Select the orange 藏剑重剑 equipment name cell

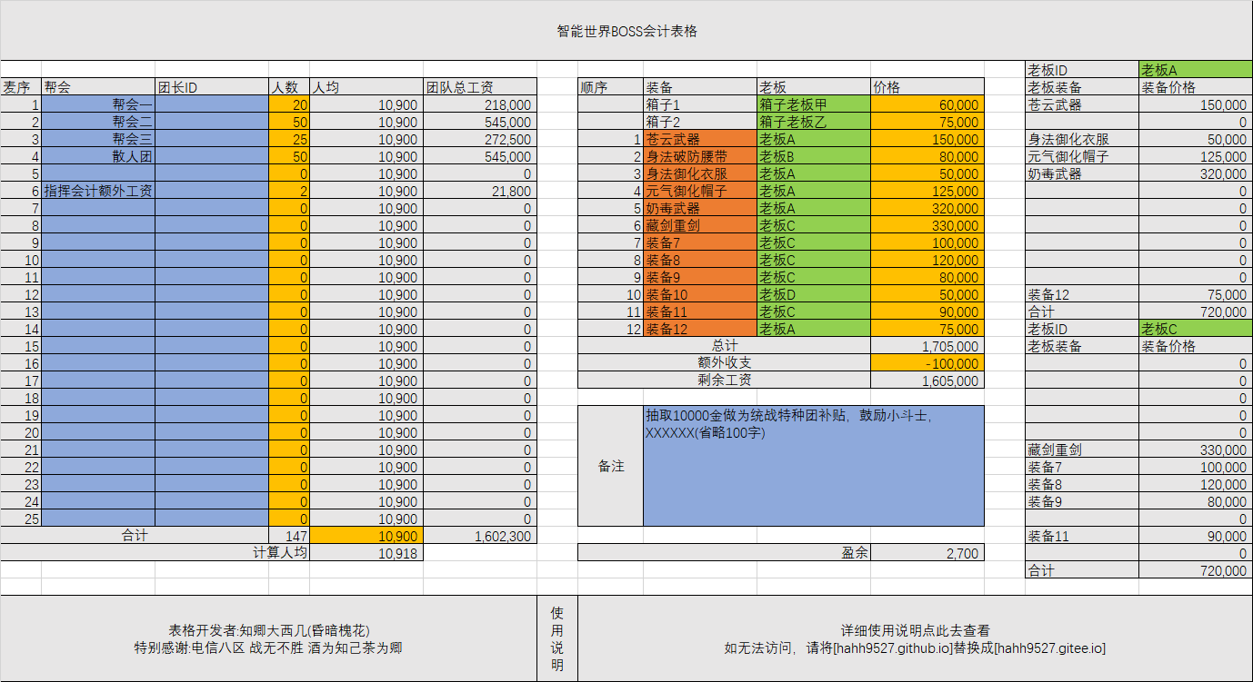[x=700, y=226]
